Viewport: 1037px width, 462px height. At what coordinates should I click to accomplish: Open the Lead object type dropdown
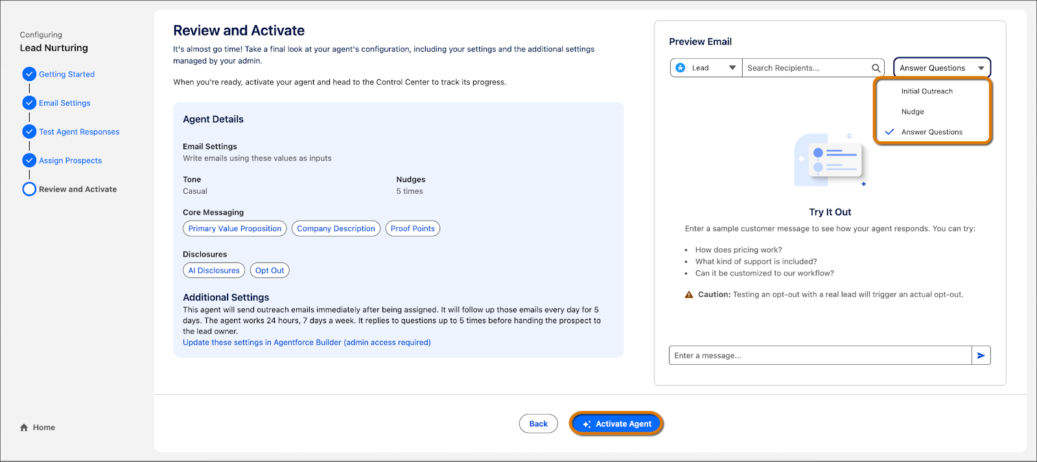(x=732, y=68)
